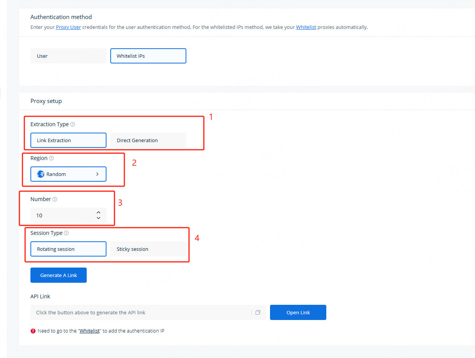The image size is (475, 358).
Task: Select Whitelist IPs authentication method
Action: pos(148,56)
